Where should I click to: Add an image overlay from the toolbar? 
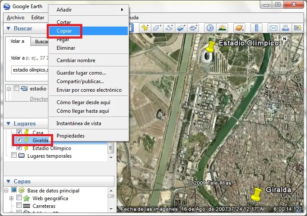(x=181, y=28)
